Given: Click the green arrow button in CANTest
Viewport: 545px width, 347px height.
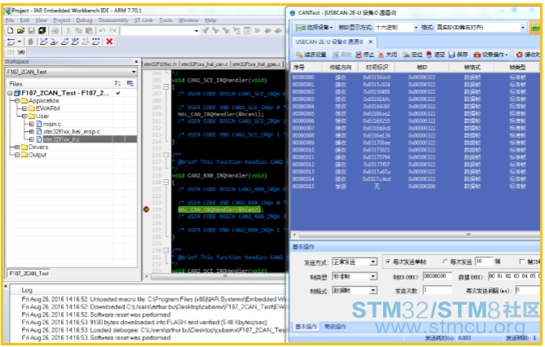Looking at the screenshot, I should [534, 27].
